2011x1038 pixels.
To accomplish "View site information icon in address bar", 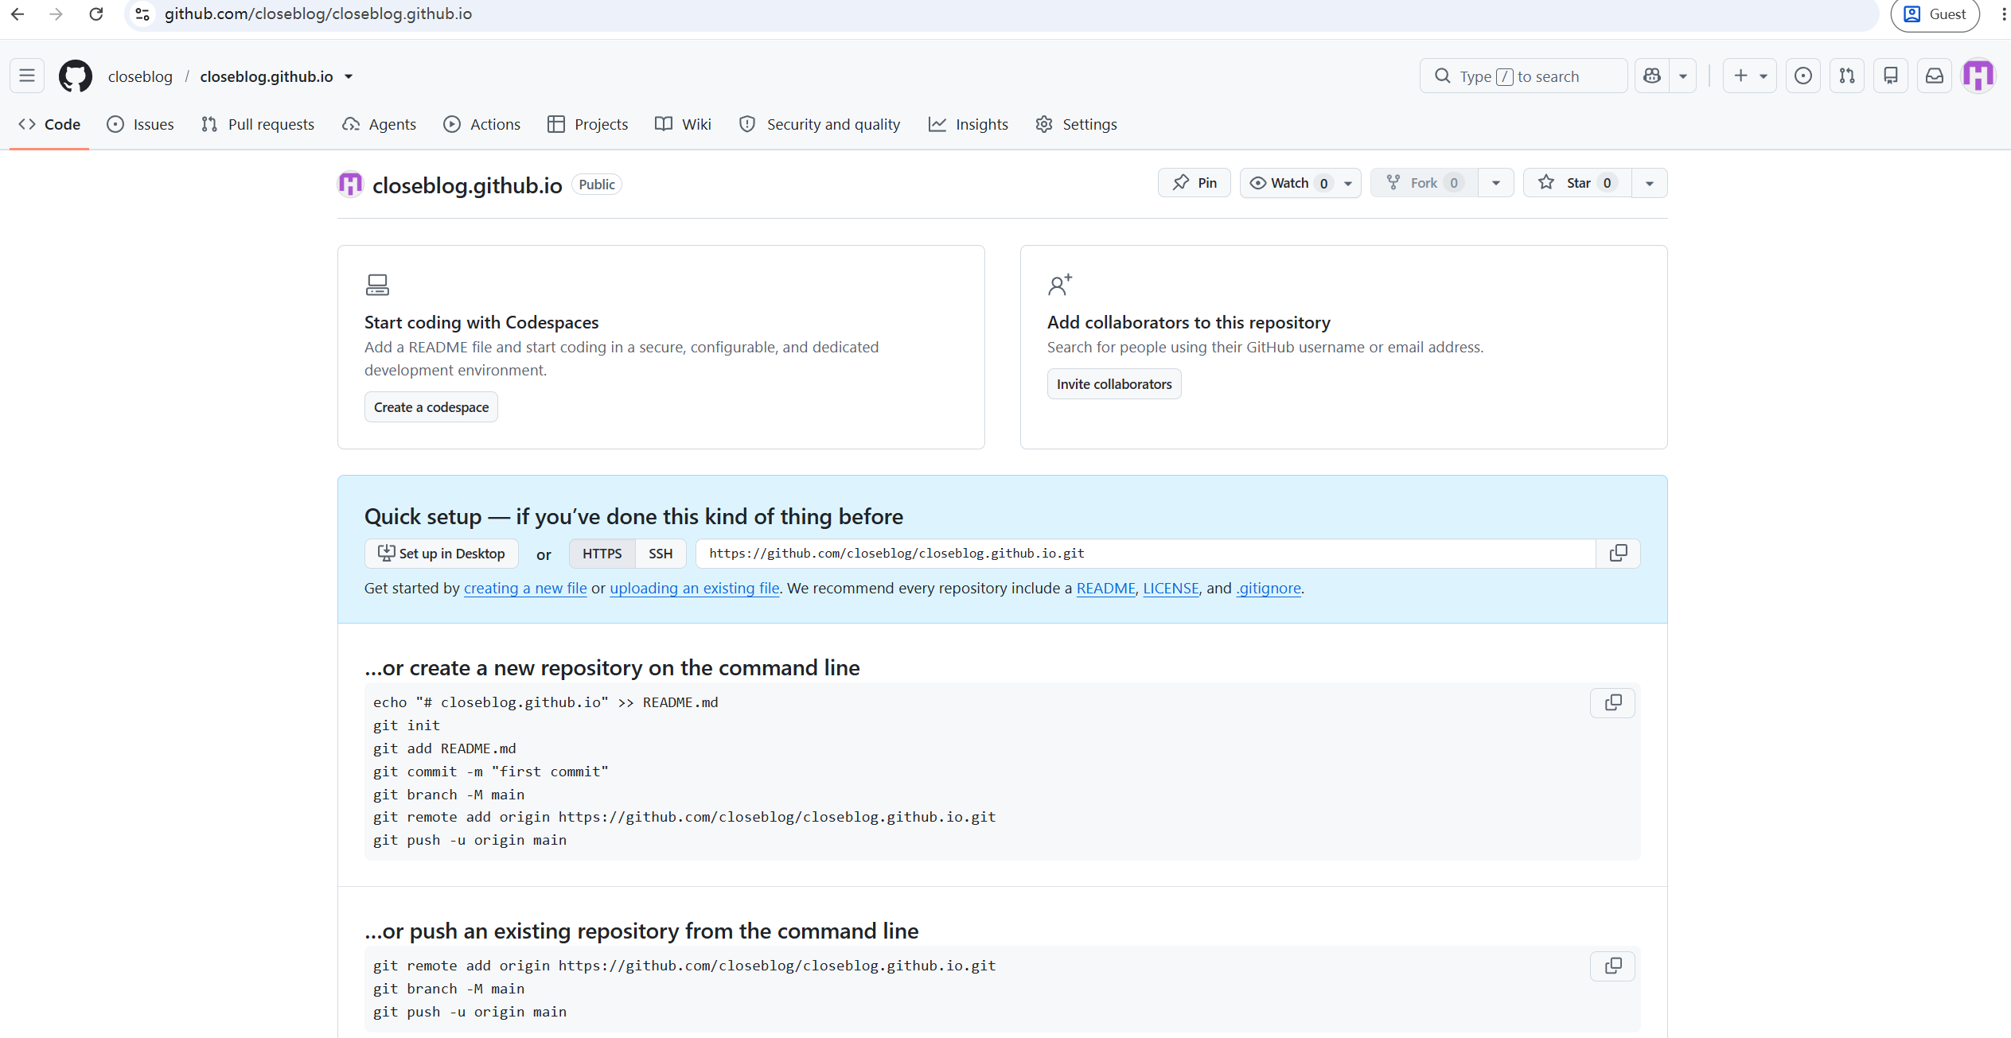I will [x=142, y=14].
